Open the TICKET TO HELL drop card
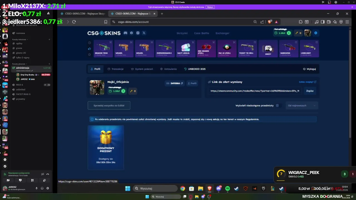 click(247, 49)
